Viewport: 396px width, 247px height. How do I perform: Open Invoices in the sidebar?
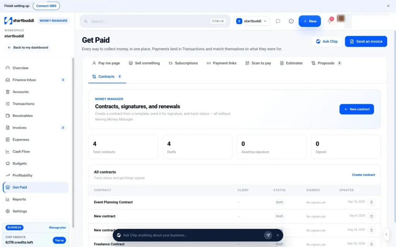click(35, 127)
